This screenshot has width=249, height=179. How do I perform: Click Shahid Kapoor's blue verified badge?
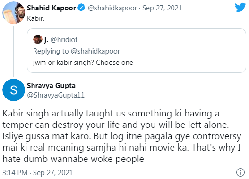click(x=81, y=8)
